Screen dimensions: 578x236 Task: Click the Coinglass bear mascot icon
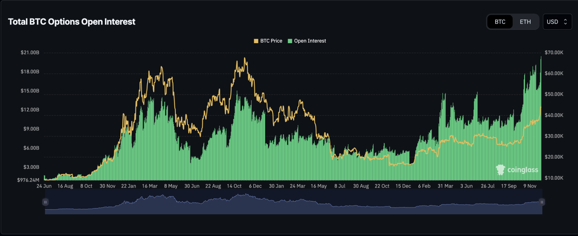(500, 169)
